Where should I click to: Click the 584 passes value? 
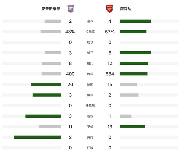coord(110,74)
